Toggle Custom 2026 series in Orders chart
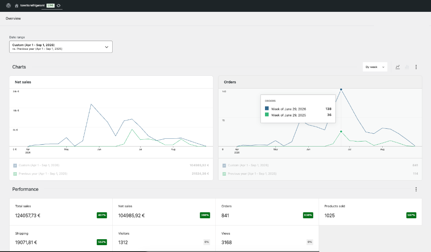 tap(224, 165)
